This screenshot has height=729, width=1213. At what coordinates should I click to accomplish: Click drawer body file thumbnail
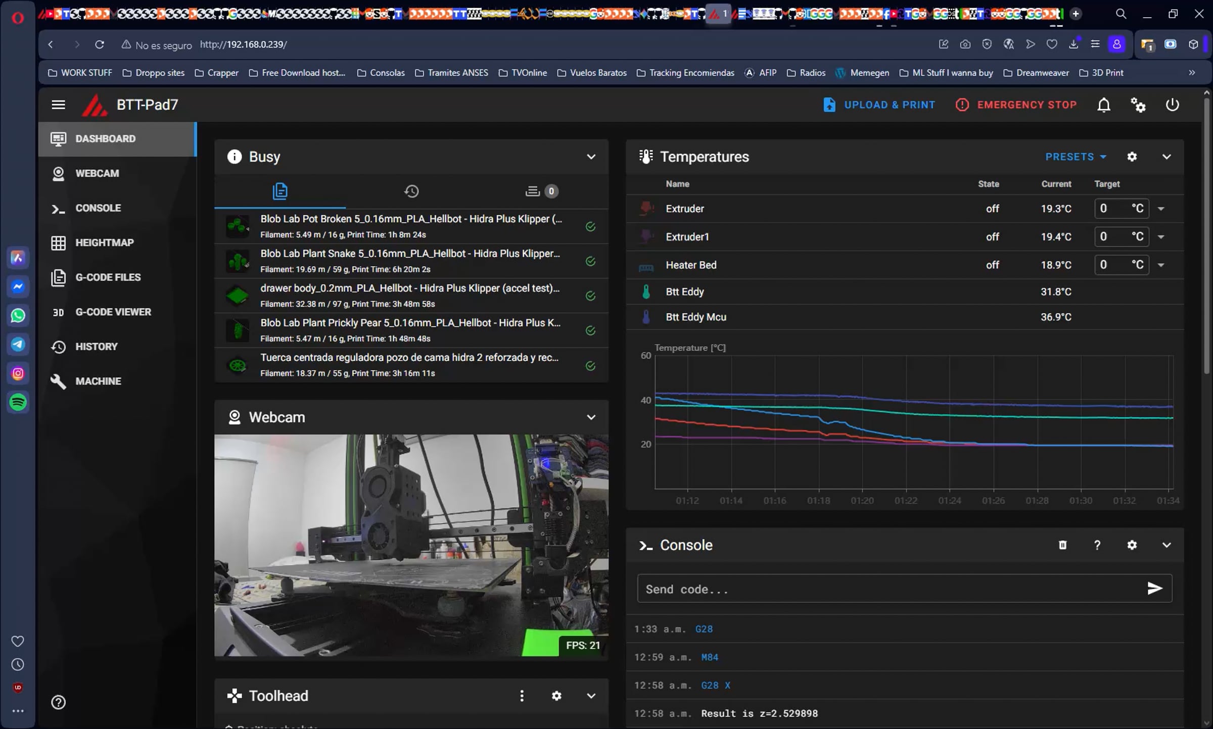[x=237, y=296]
